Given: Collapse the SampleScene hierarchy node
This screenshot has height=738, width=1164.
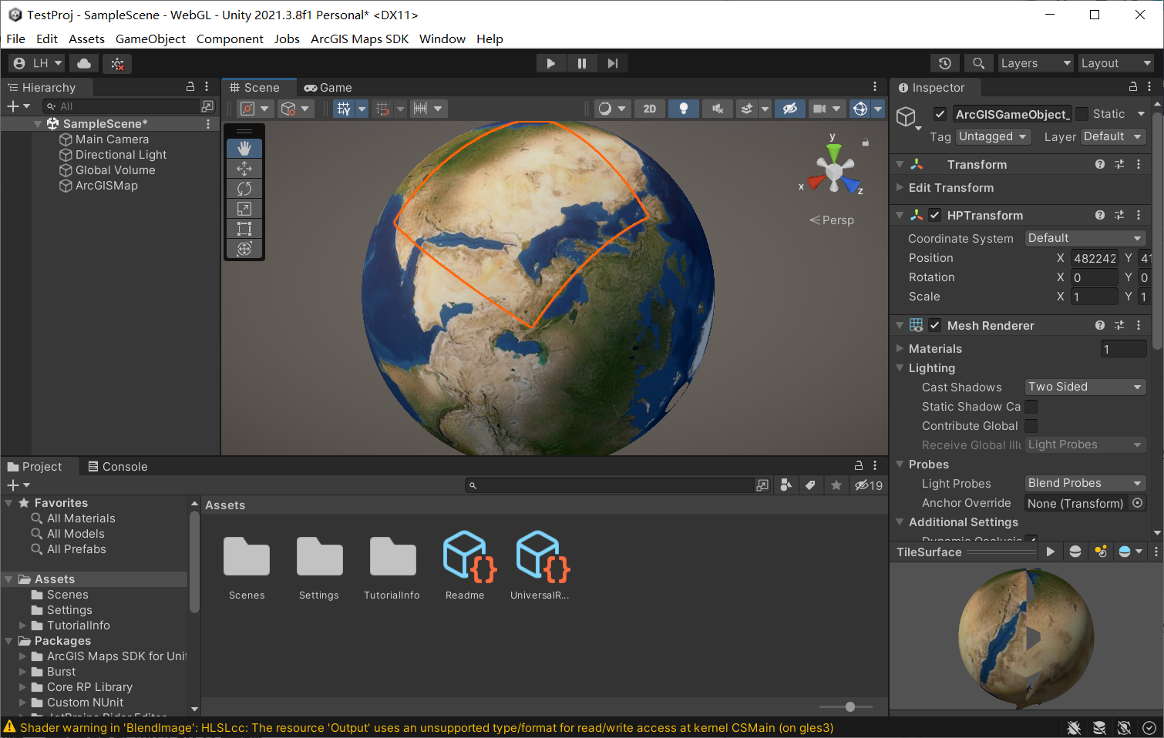Looking at the screenshot, I should click(x=38, y=123).
